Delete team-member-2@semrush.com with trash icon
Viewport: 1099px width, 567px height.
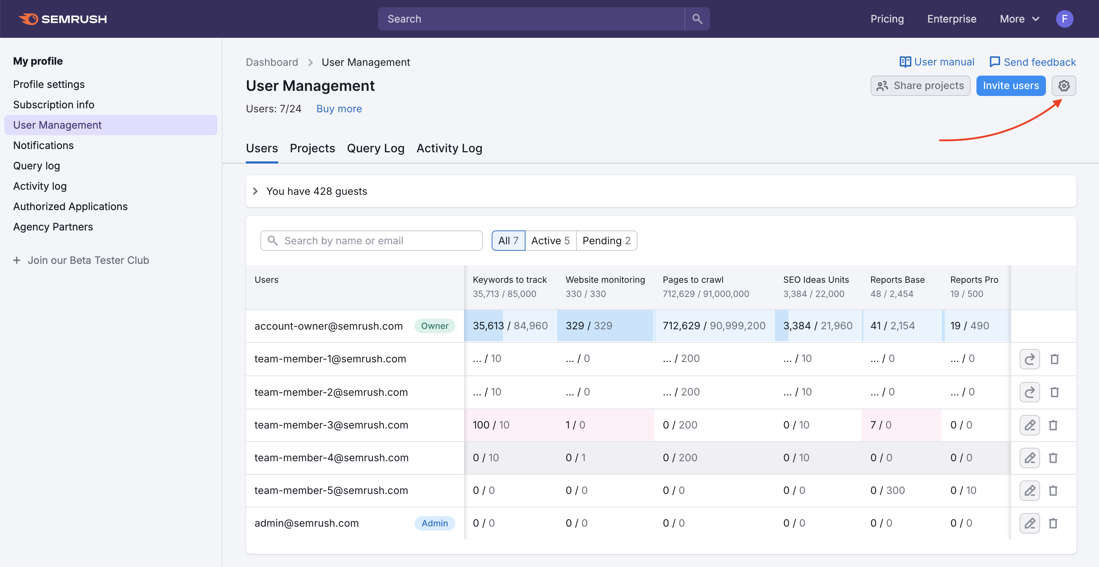pos(1054,392)
